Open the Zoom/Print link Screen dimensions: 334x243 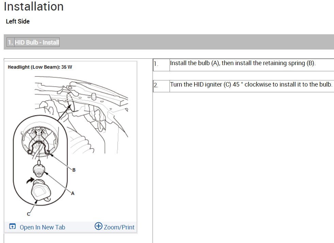(119, 227)
